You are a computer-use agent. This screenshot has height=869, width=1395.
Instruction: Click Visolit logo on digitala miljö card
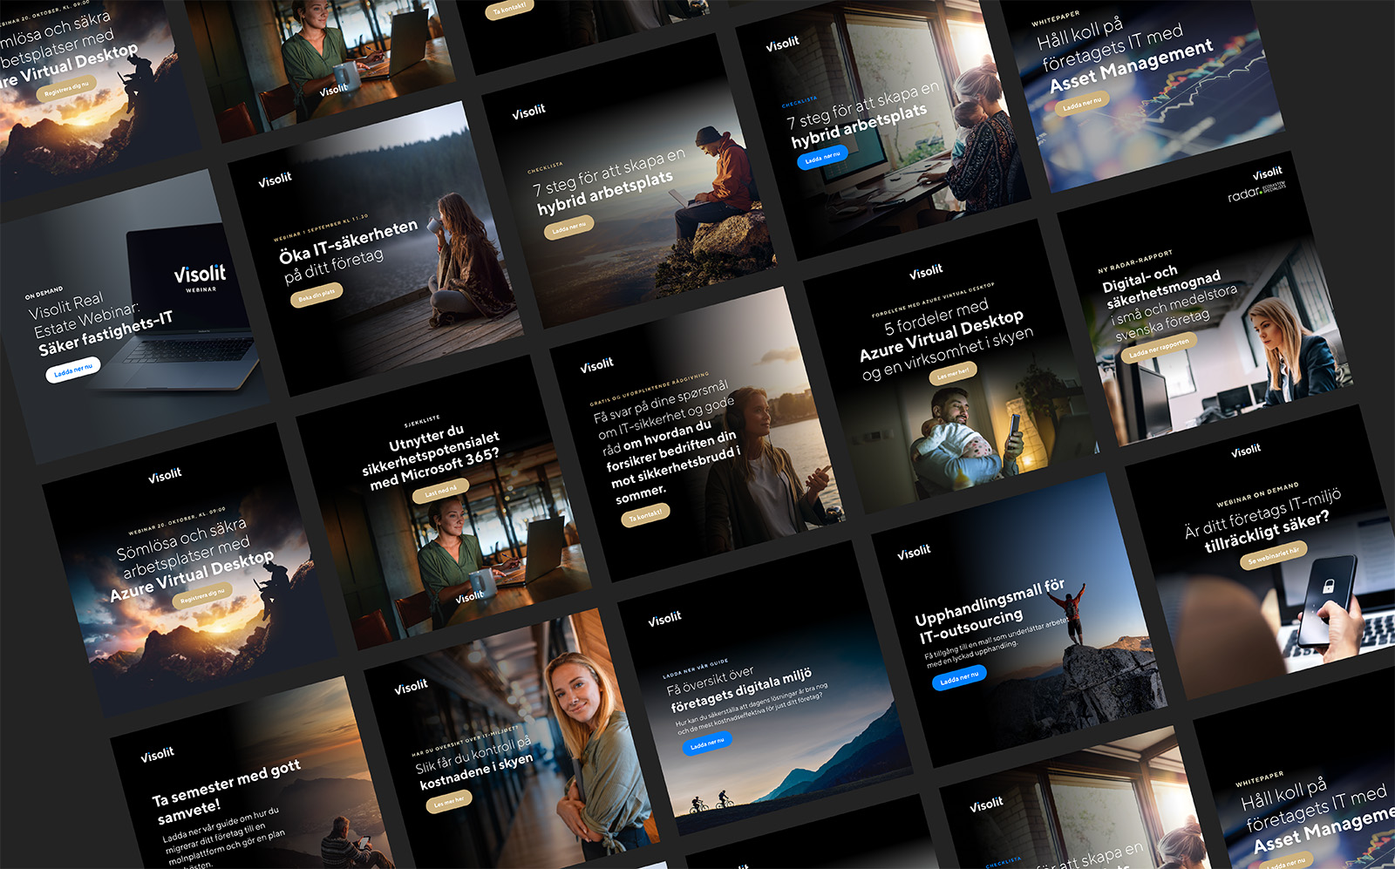point(664,618)
